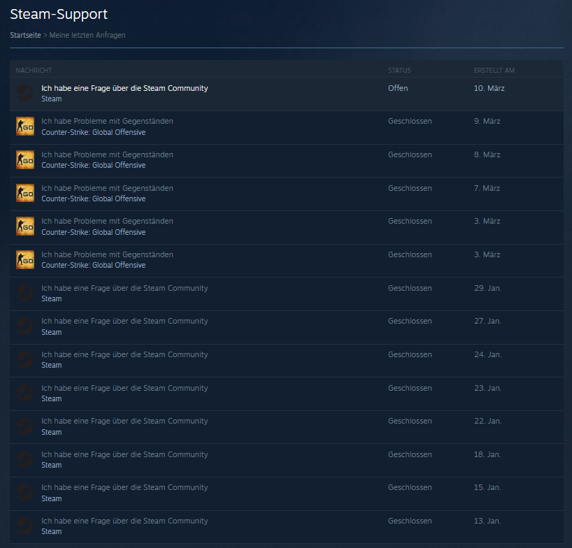Click 'Geschlossen' status of the 23. Jan. request
Viewport: 572px width, 548px height.
(410, 388)
